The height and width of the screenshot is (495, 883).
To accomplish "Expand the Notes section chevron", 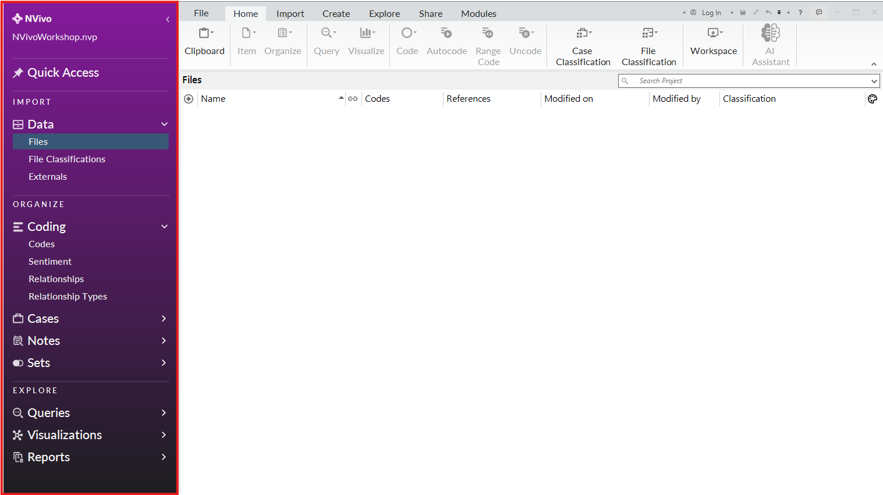I will coord(164,340).
